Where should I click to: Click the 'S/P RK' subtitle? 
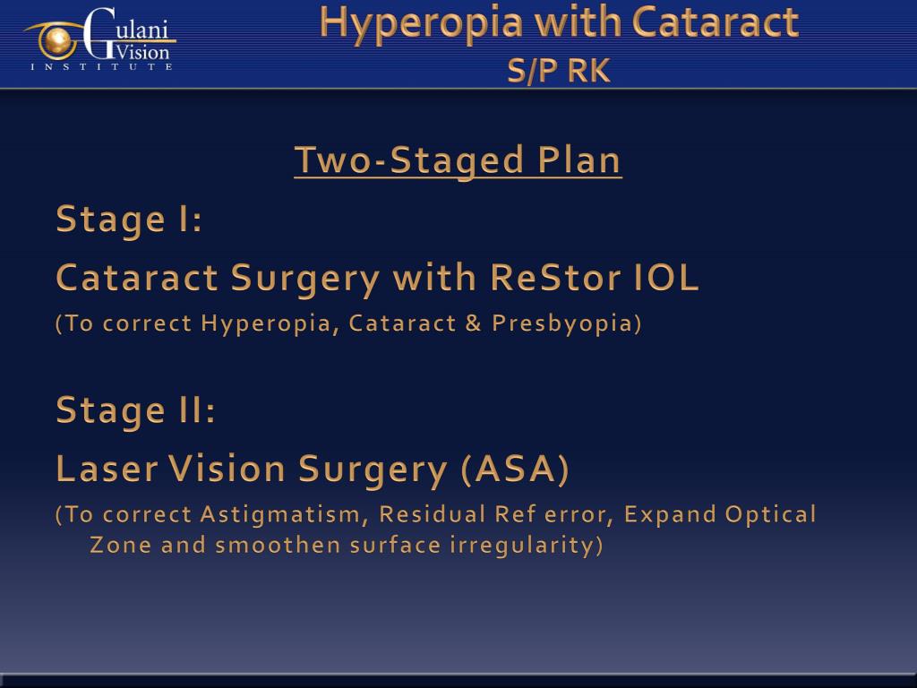point(559,71)
